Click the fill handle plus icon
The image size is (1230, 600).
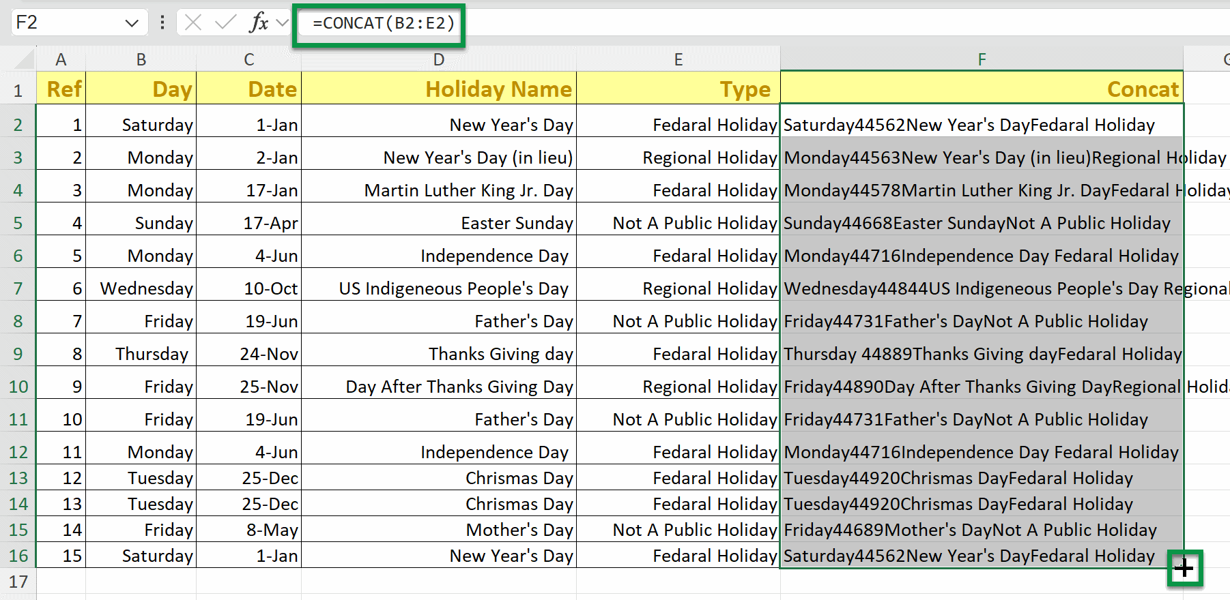pos(1184,568)
